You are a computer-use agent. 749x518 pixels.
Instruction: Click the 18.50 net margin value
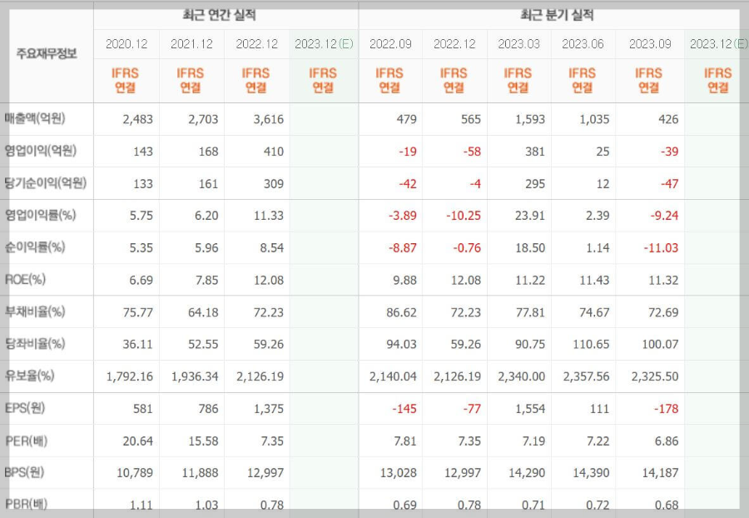pos(530,247)
